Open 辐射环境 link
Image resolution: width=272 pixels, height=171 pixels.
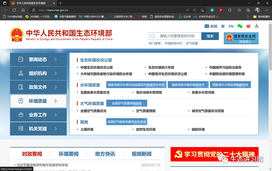click(198, 129)
